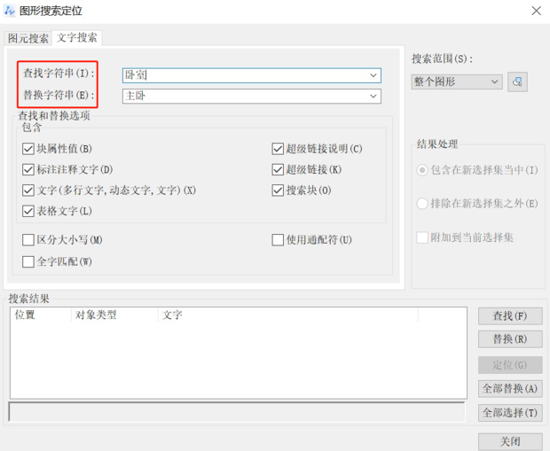Toggle the 超级链接说明(C) checkbox
Image resolution: width=550 pixels, height=451 pixels.
click(278, 149)
